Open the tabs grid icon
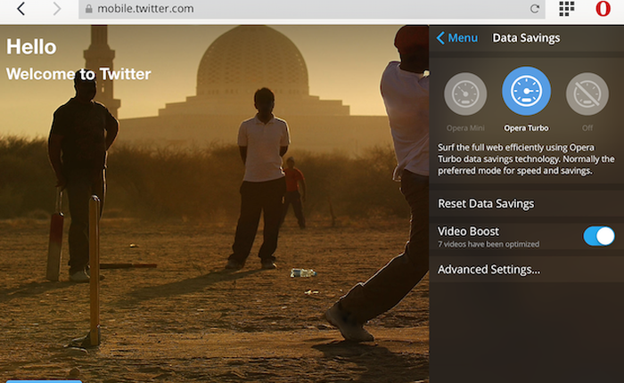This screenshot has height=383, width=624. click(x=567, y=9)
